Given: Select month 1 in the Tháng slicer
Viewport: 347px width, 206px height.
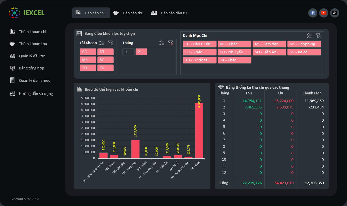Looking at the screenshot, I should (129, 52).
